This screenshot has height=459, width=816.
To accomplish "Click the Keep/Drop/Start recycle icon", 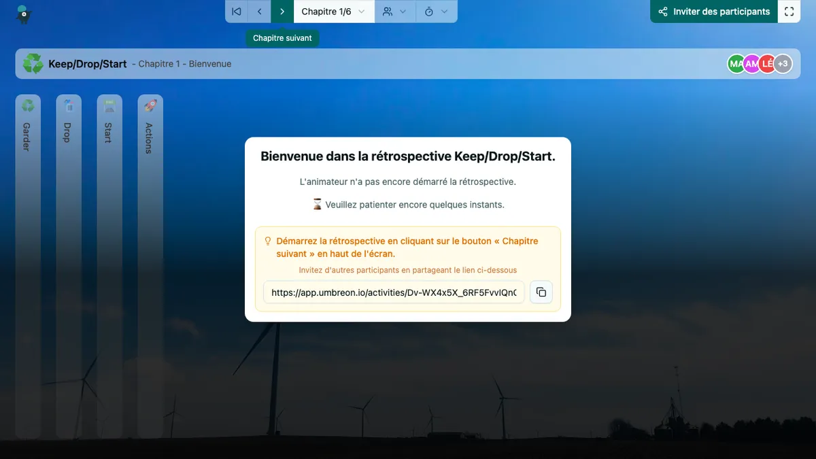I will click(33, 64).
